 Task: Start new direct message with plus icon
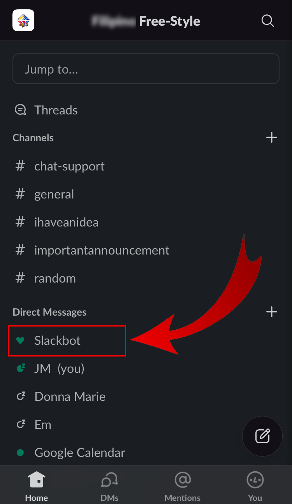pyautogui.click(x=271, y=312)
